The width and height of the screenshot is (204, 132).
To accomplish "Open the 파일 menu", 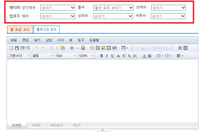I will (x=14, y=40).
